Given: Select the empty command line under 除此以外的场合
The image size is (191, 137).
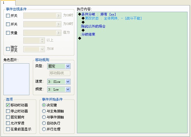Looking at the screenshot, I should tap(83, 30).
